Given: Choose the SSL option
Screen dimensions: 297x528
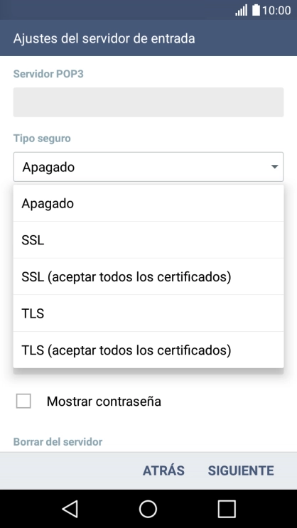Looking at the screenshot, I should [148, 240].
